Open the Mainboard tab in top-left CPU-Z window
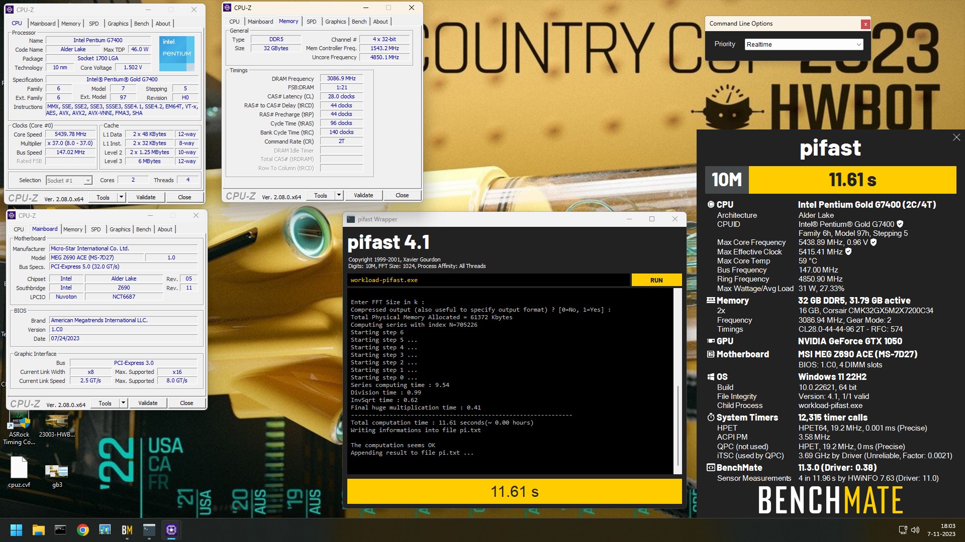965x542 pixels. click(43, 24)
